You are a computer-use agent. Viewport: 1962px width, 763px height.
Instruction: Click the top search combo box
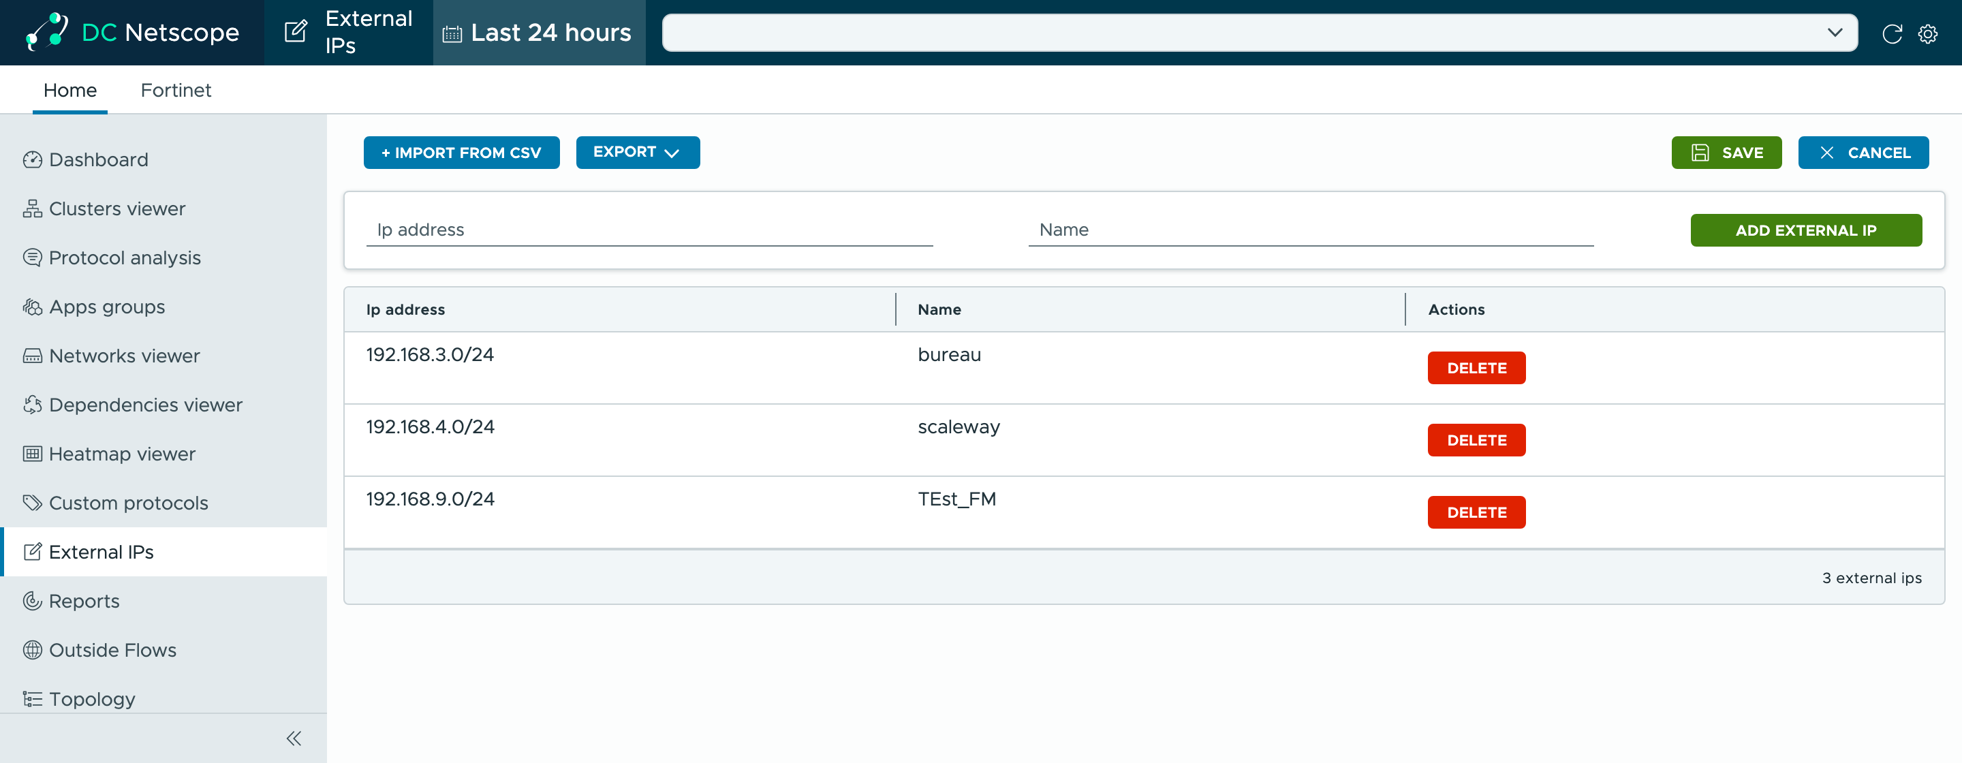(1259, 33)
